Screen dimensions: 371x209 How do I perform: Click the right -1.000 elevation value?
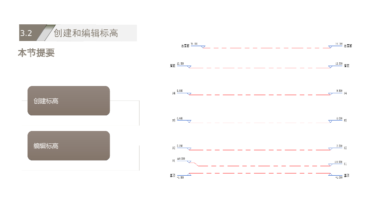pyautogui.click(x=338, y=177)
